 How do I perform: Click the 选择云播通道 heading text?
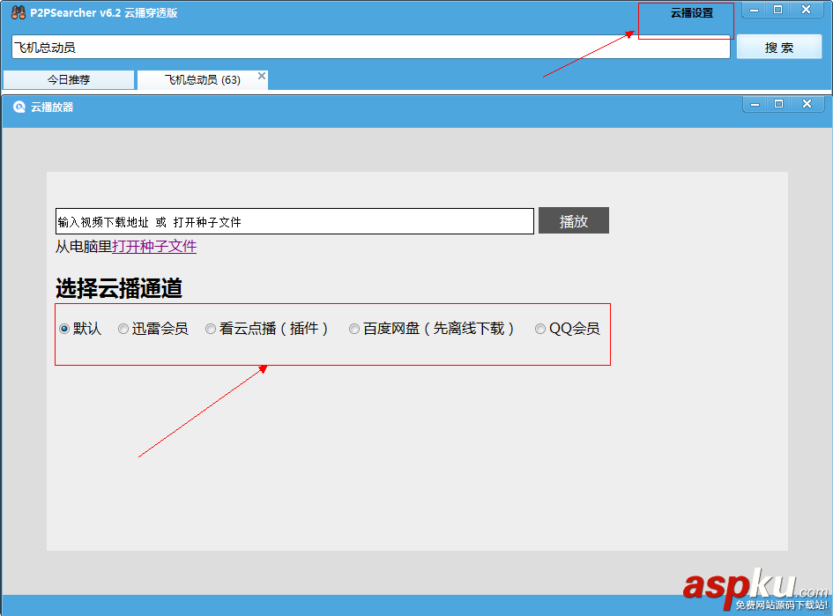click(119, 288)
